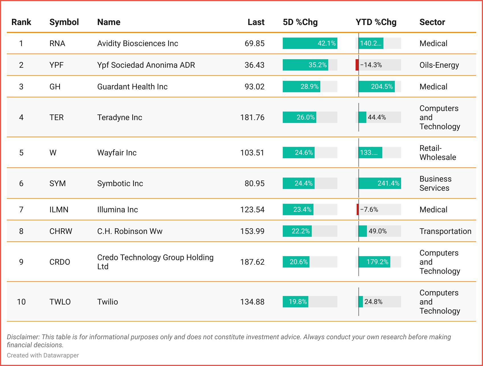483x366 pixels.
Task: Click the red -14.3% YTD bar
Action: click(x=357, y=65)
